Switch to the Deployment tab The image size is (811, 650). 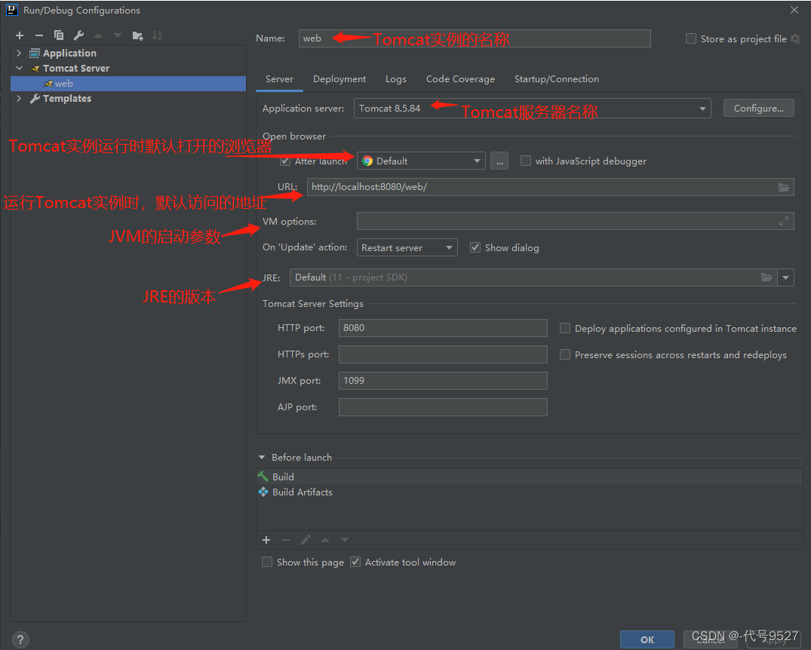coord(339,79)
